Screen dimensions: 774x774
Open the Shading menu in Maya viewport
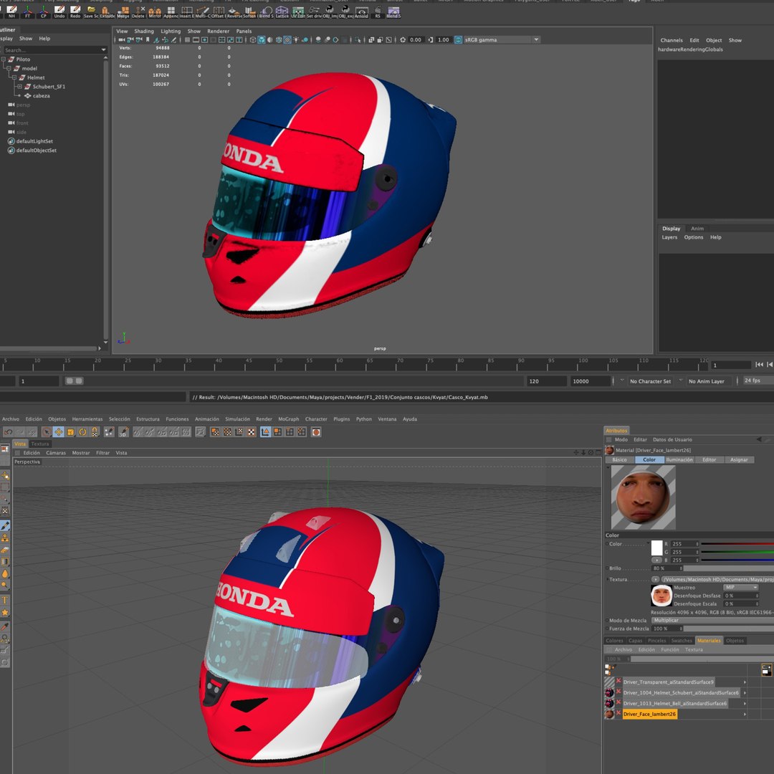(144, 31)
